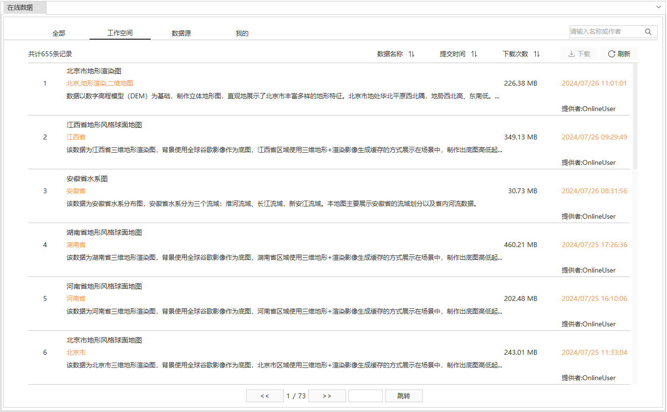The height and width of the screenshot is (412, 667).
Task: Go to the 我的 tab
Action: [242, 33]
